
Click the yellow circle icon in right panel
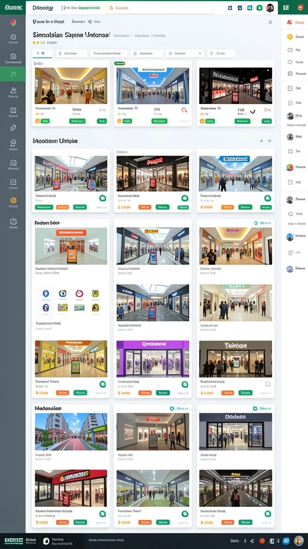pos(289,36)
